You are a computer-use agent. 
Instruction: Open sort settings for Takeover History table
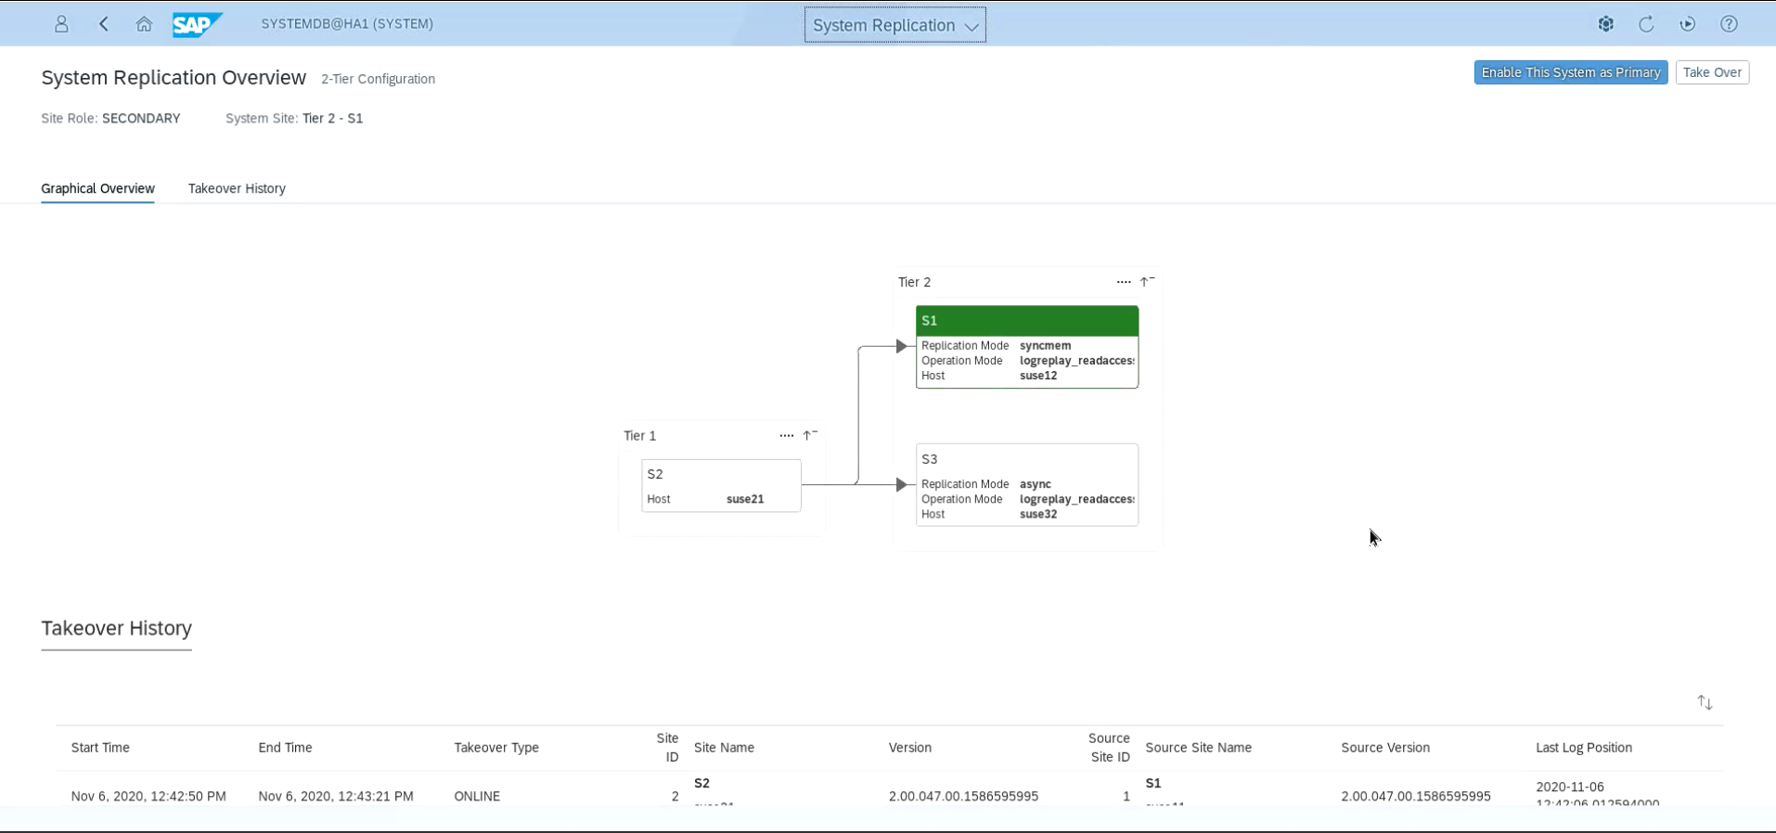(1705, 703)
